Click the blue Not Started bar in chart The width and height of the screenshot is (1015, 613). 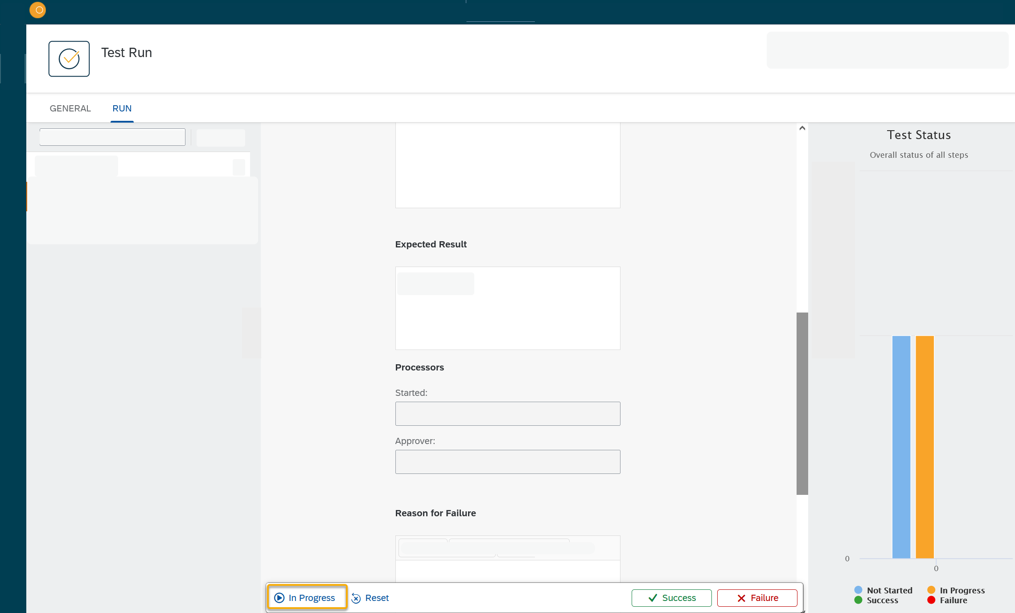tap(901, 447)
